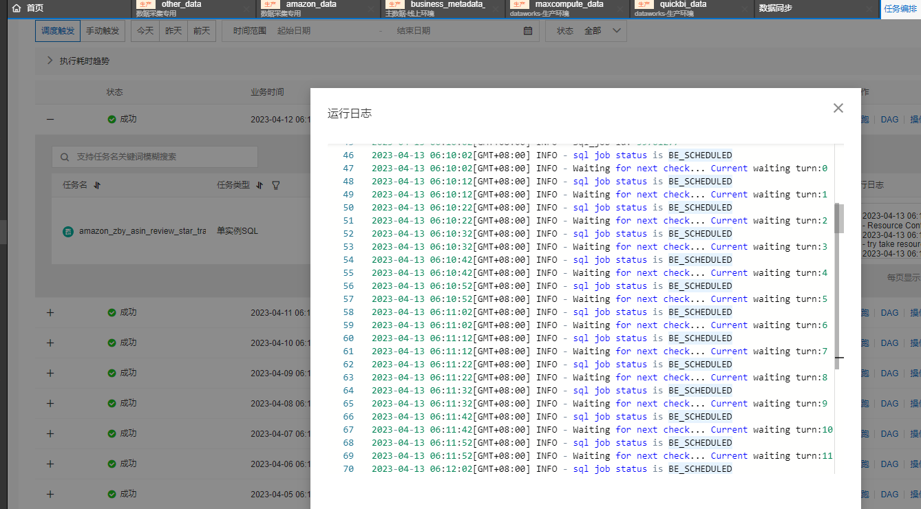Click the success check icon in the 2023-04-11 row
Viewport: 921px width, 509px height.
click(x=112, y=312)
